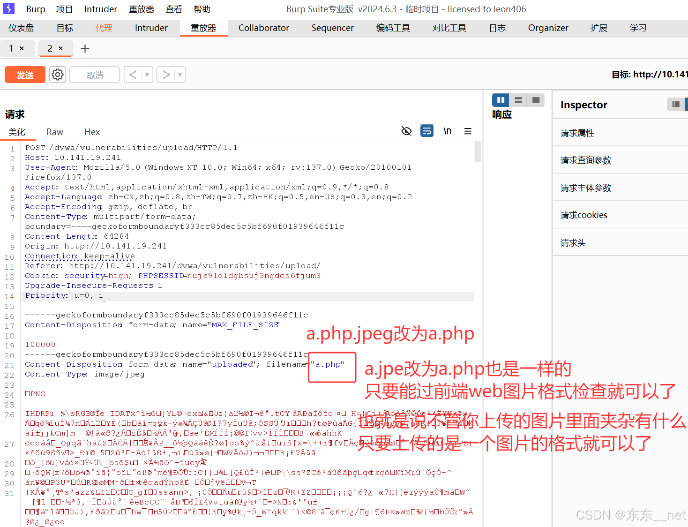The height and width of the screenshot is (527, 688).
Task: Expand 请求查询参数 section in Inspector
Action: pyautogui.click(x=621, y=160)
